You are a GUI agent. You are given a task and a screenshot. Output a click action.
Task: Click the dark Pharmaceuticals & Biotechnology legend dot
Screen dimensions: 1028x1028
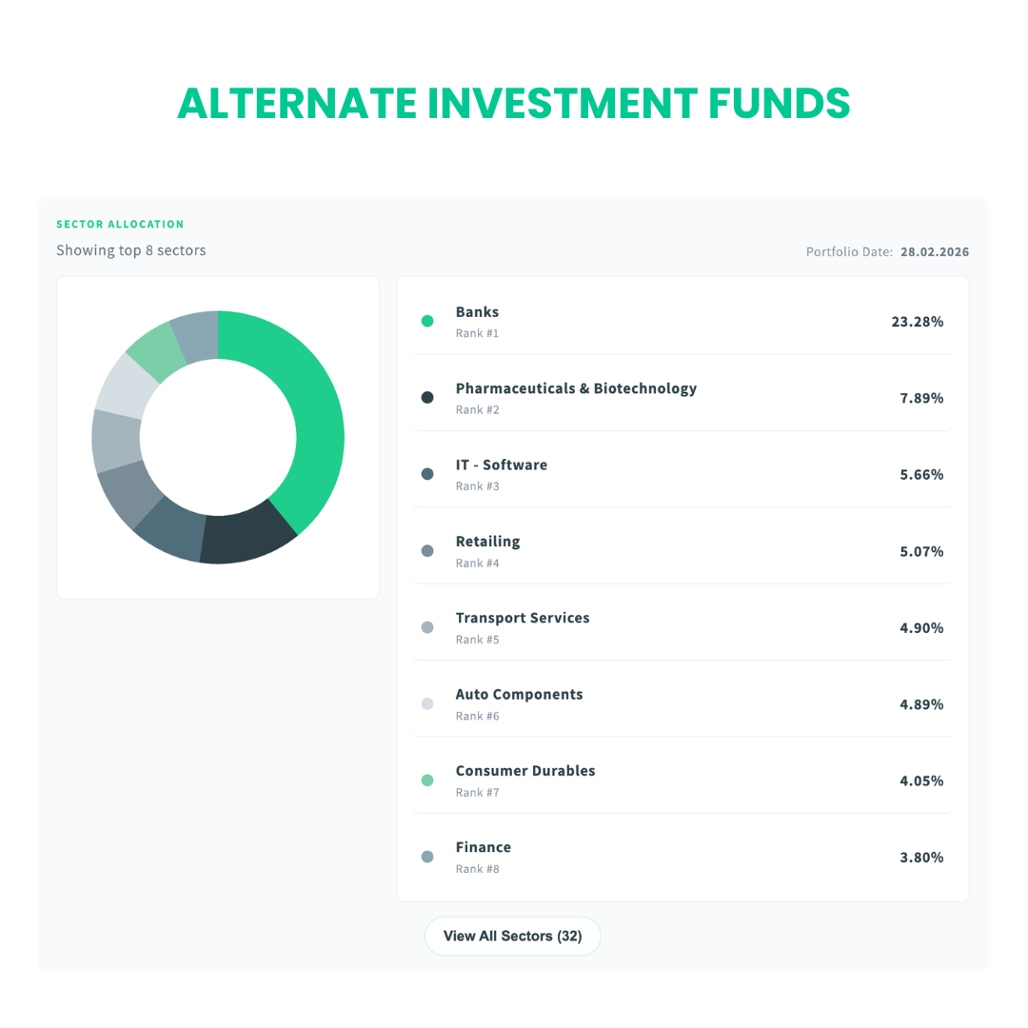point(427,398)
